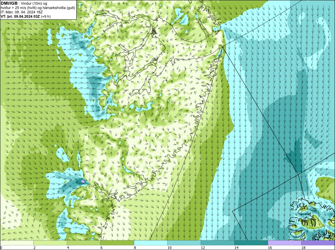Click the purple swatch above 18 m/s
335x250 pixels.
click(318, 243)
